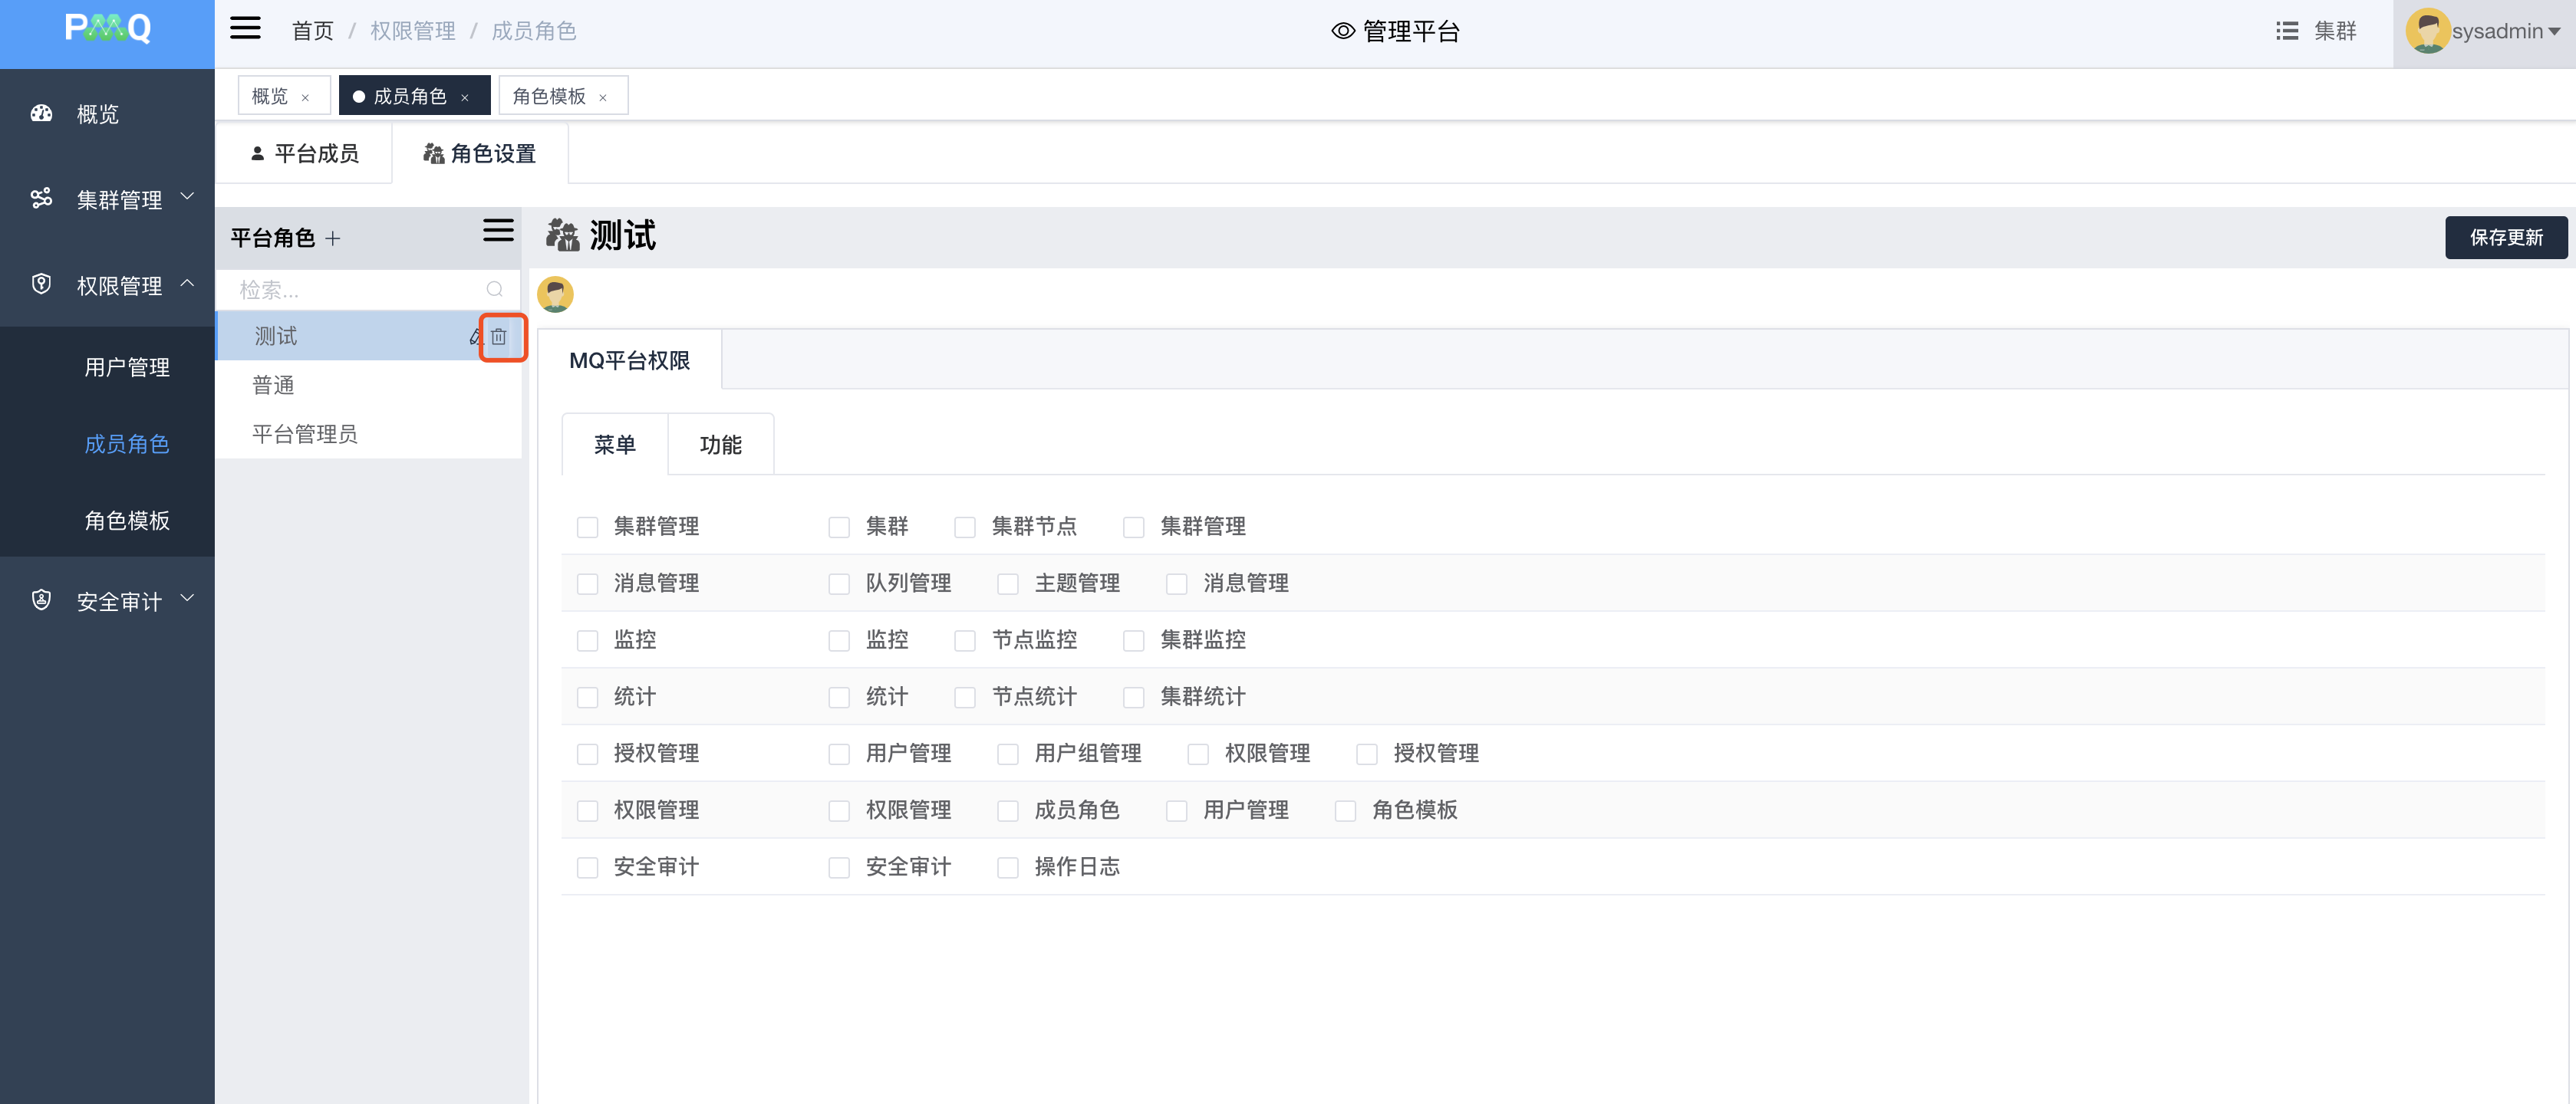The height and width of the screenshot is (1104, 2576).
Task: Switch to the 功能 permissions tab
Action: coord(720,445)
